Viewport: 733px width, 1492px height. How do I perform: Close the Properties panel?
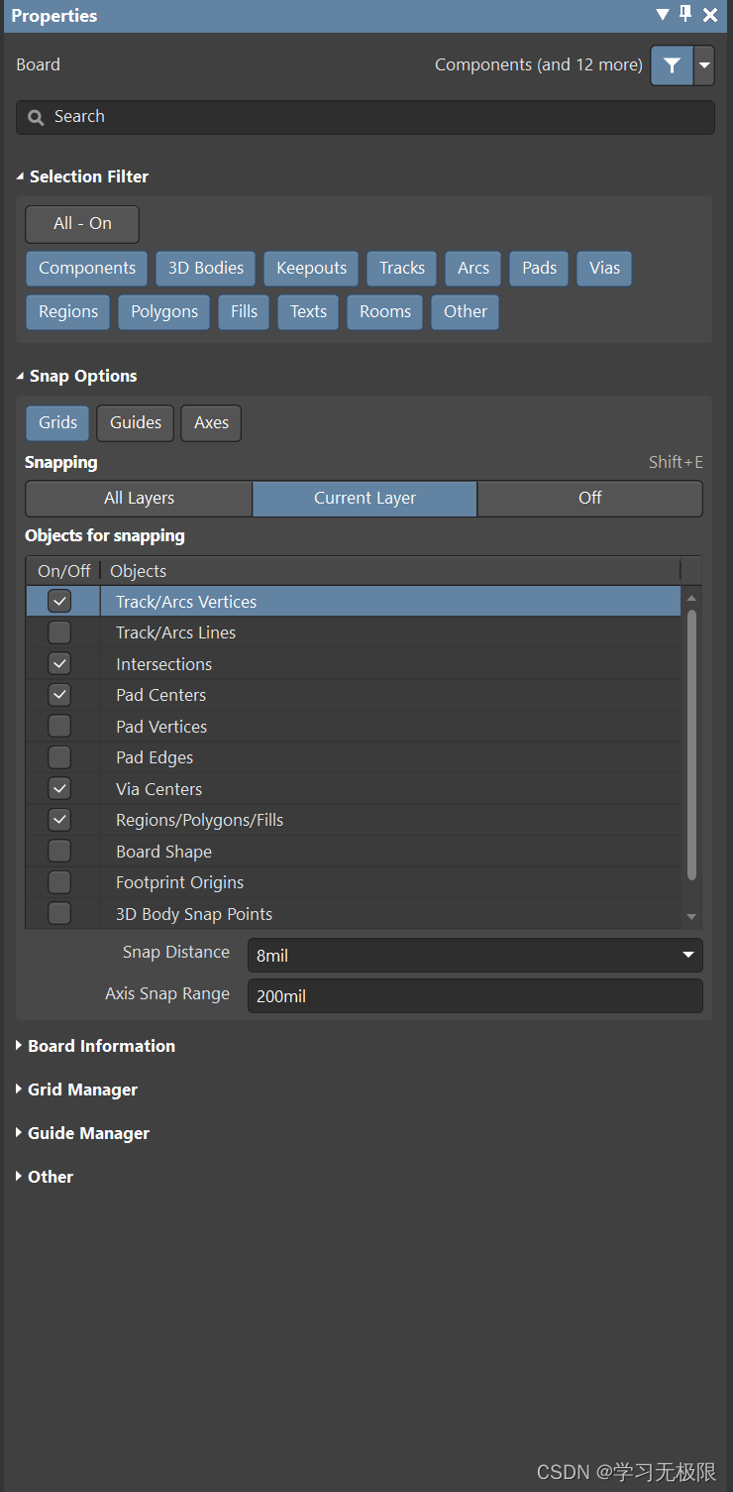[x=710, y=15]
